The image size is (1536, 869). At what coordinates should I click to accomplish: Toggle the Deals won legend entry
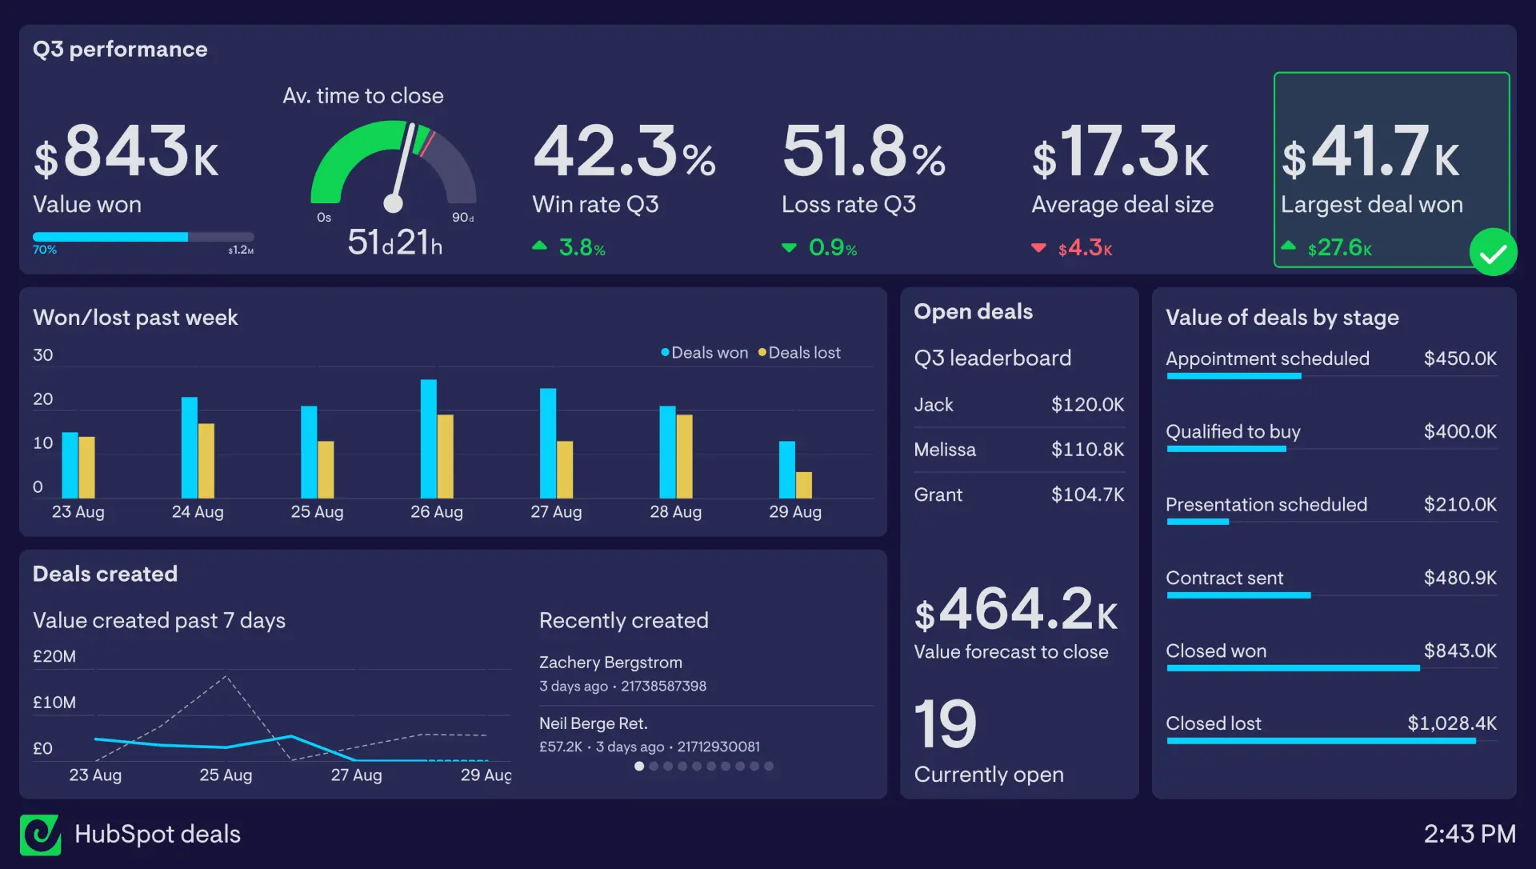click(x=704, y=352)
